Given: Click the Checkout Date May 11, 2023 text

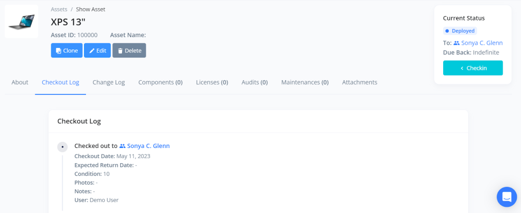Looking at the screenshot, I should [x=112, y=156].
